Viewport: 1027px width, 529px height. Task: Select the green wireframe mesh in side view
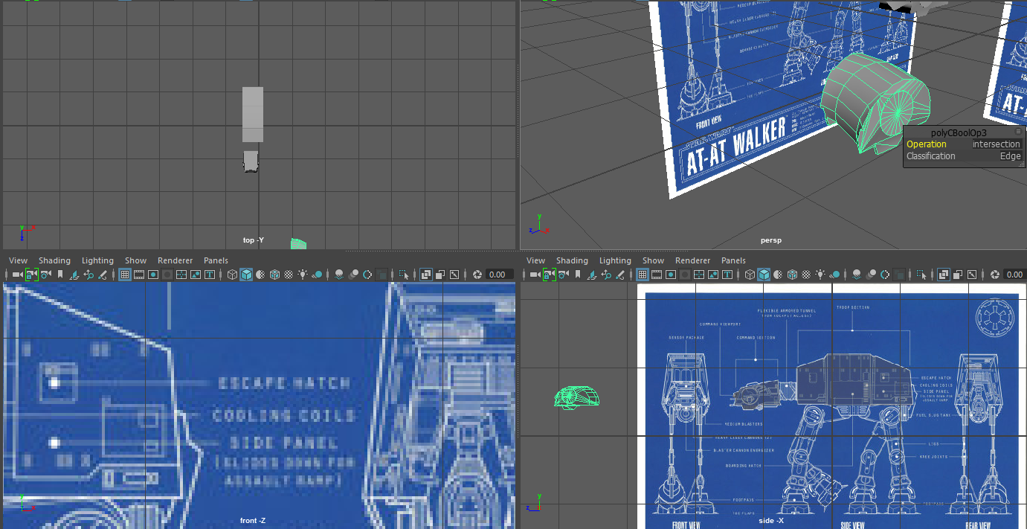click(577, 397)
